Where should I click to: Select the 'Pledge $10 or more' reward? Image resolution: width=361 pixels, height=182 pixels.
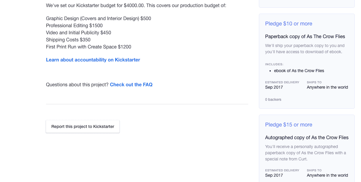click(x=289, y=24)
